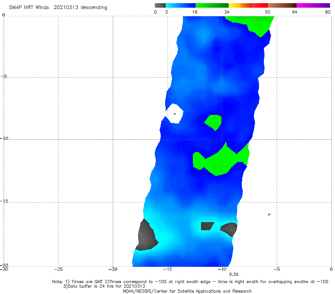The height and width of the screenshot is (294, 335).
Task: Click the '-25' longitude label on the bottom axis
Action: pyautogui.click(x=58, y=269)
